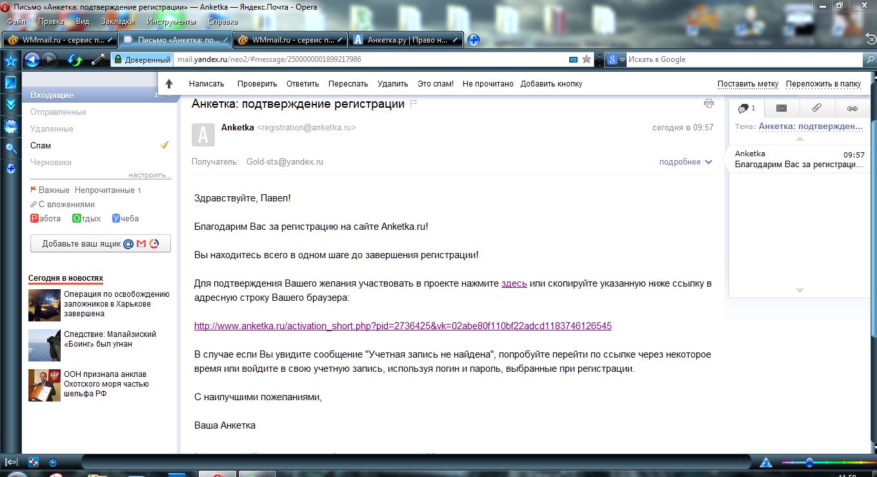Open the downloads panel in the sidebar
Screen dimensions: 877x477
point(11,105)
